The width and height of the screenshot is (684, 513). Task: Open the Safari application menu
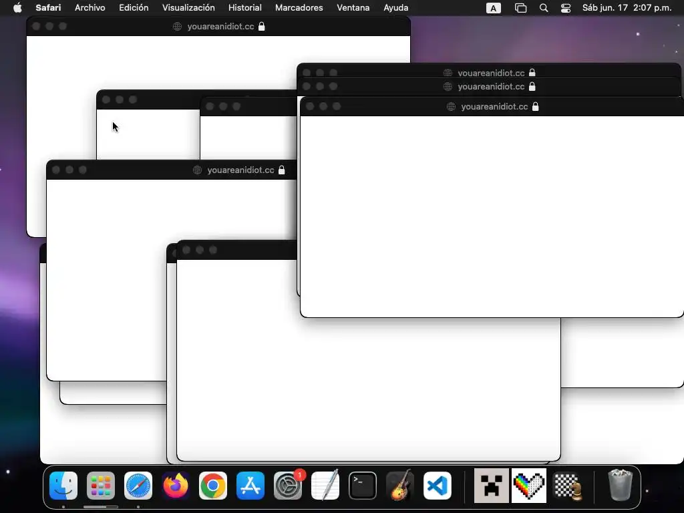pyautogui.click(x=48, y=8)
